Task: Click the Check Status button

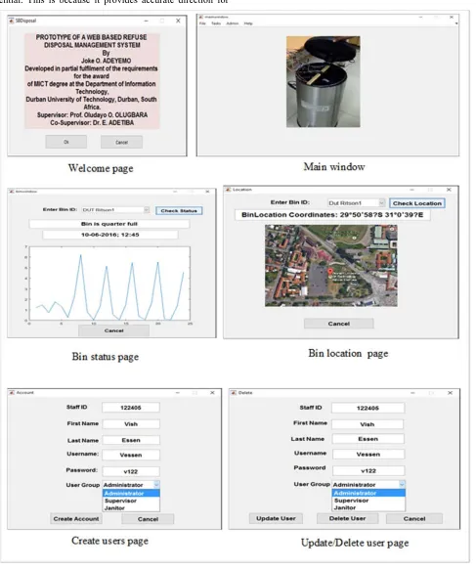Action: click(179, 211)
